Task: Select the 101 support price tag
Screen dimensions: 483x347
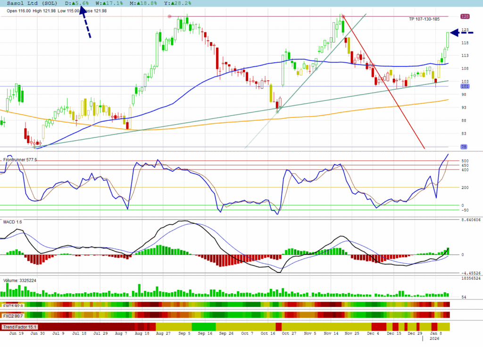Action: (x=464, y=86)
